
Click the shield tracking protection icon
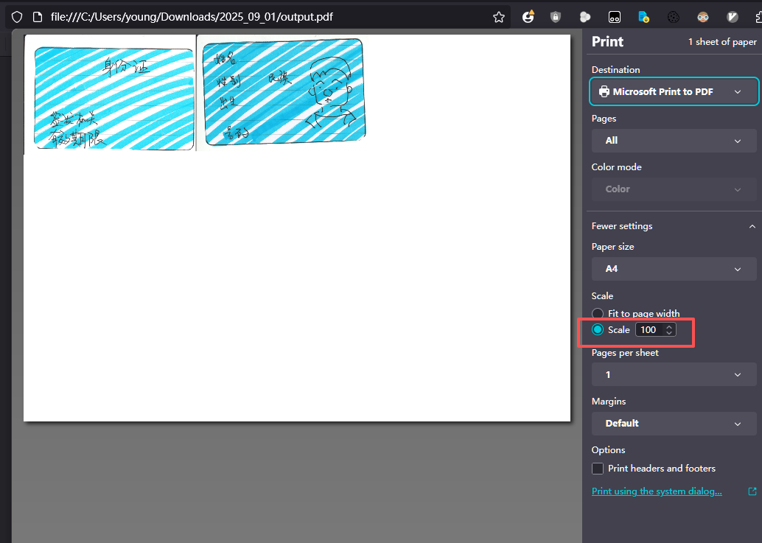point(17,17)
